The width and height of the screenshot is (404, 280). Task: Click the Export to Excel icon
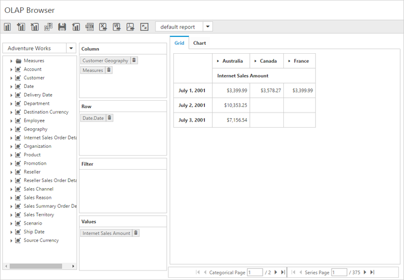click(x=103, y=27)
